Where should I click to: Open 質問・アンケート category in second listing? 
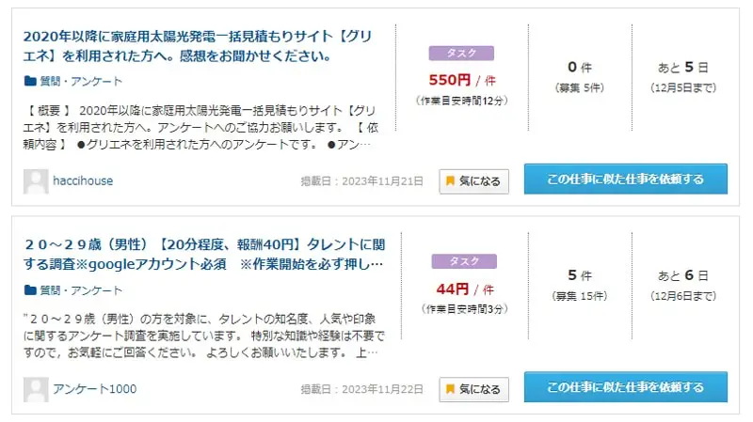point(81,290)
